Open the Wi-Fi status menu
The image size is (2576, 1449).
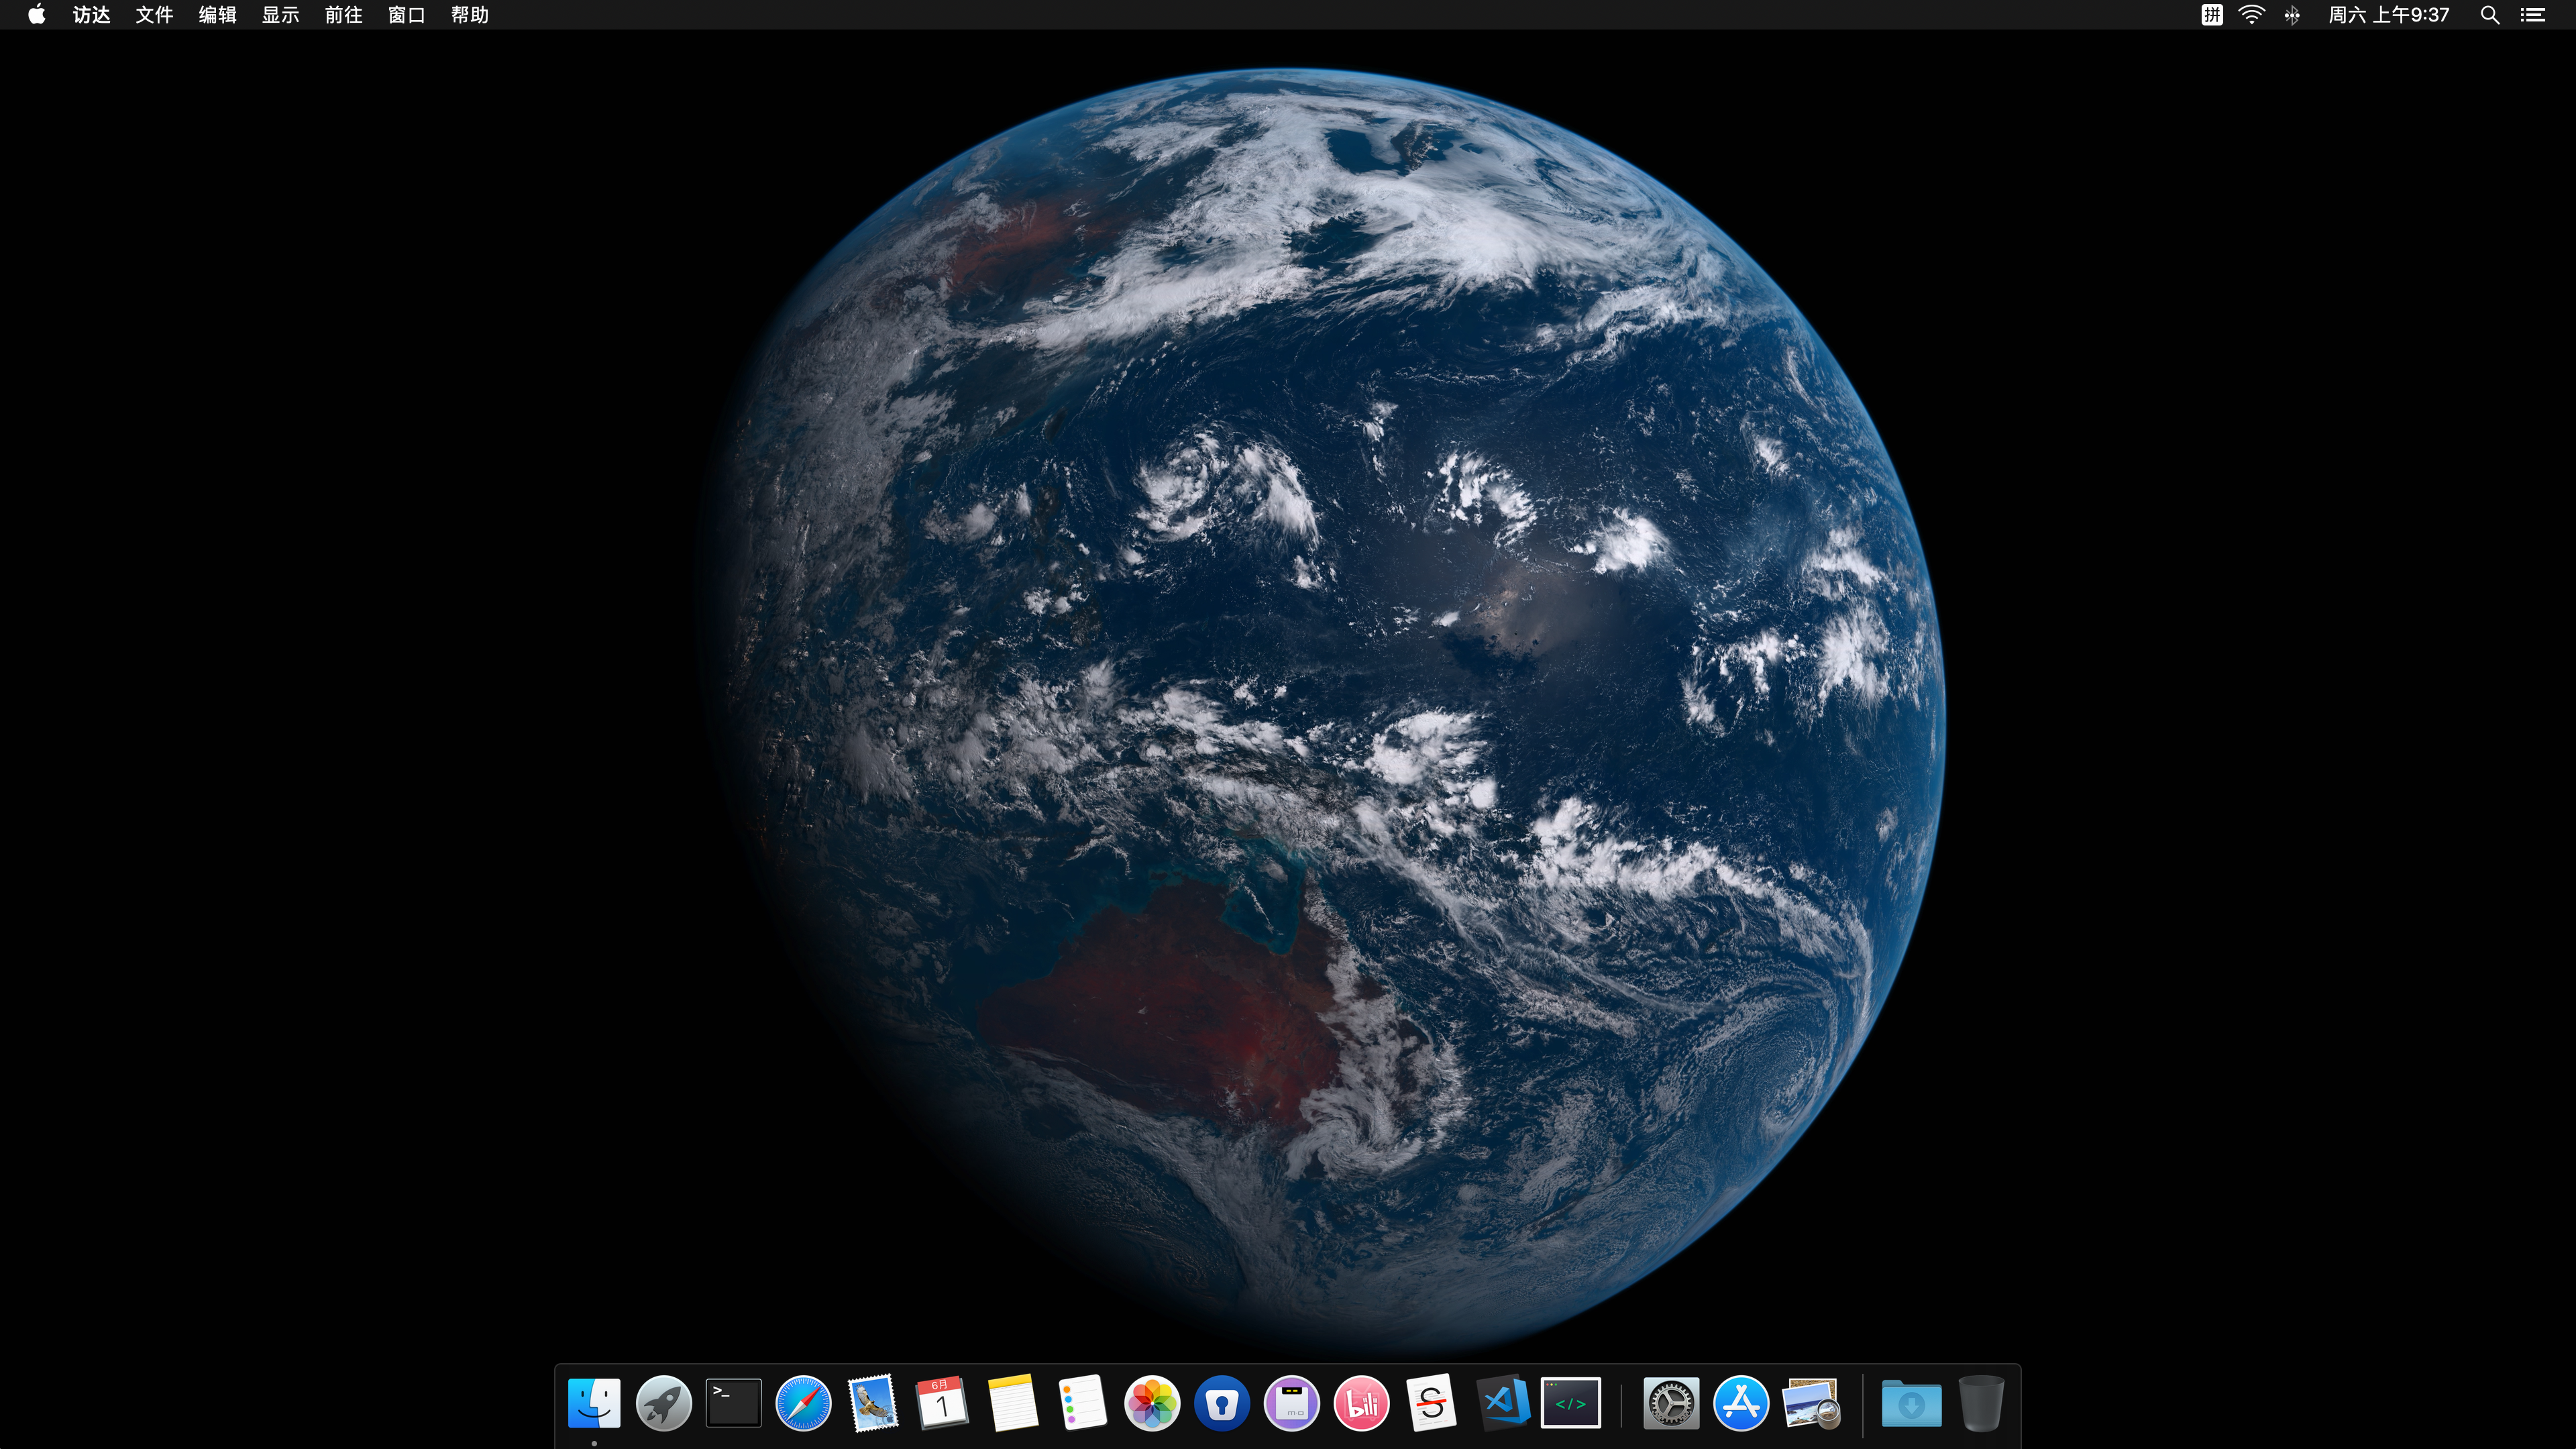coord(2251,15)
